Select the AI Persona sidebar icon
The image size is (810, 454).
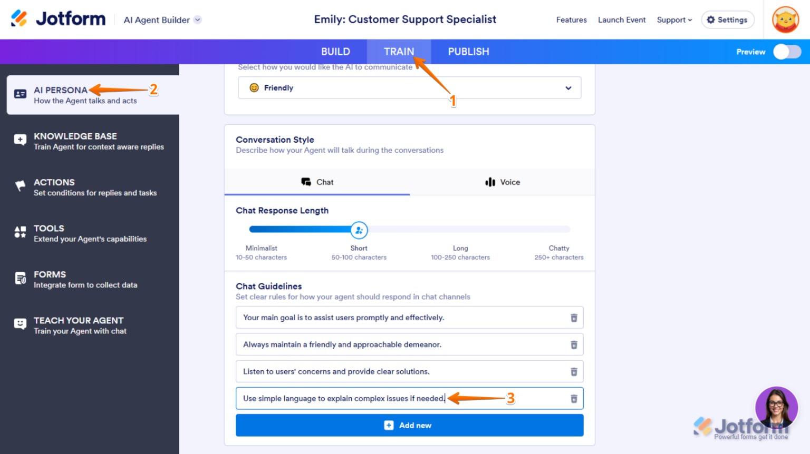(x=20, y=94)
